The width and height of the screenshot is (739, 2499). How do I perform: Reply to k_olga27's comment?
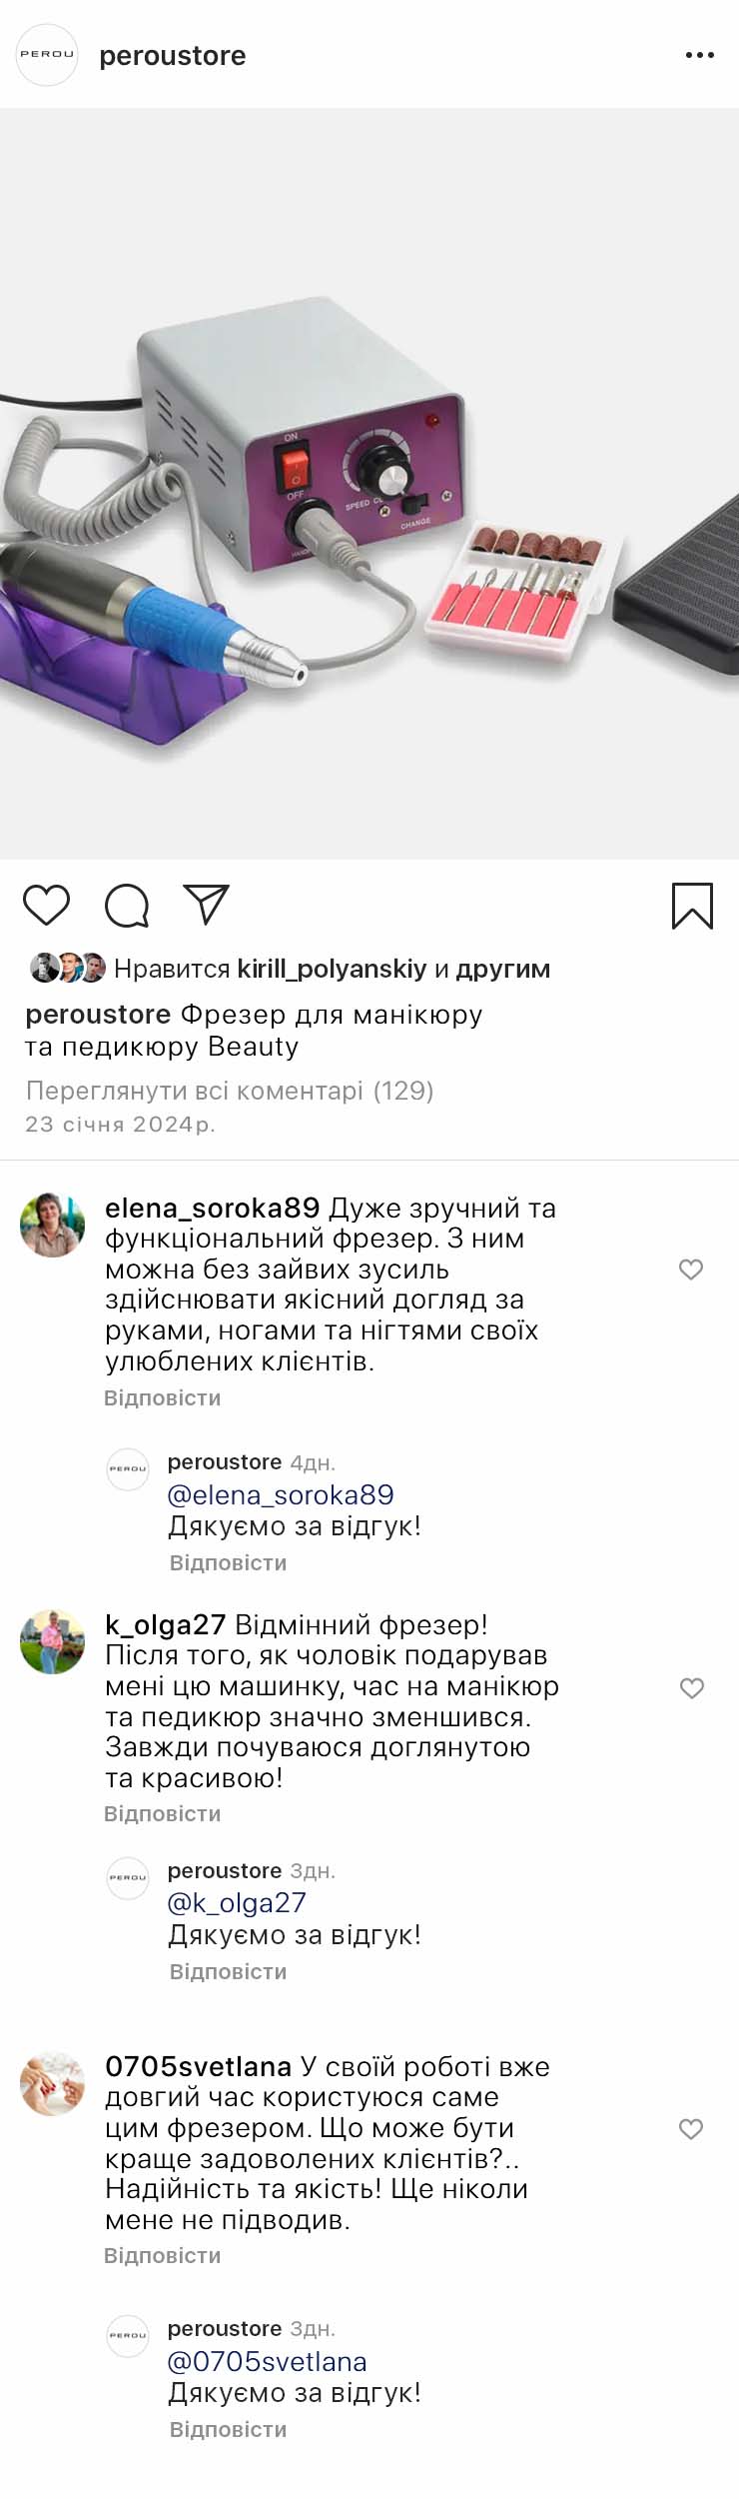(x=162, y=1813)
